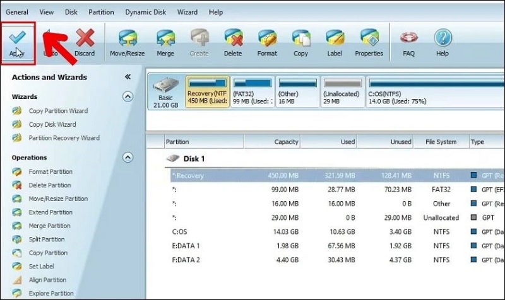This screenshot has width=505, height=300.
Task: Click Extend Partition in Operations list
Action: 50,212
